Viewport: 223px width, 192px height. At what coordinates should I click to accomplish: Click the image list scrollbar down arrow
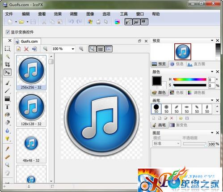point(51,181)
